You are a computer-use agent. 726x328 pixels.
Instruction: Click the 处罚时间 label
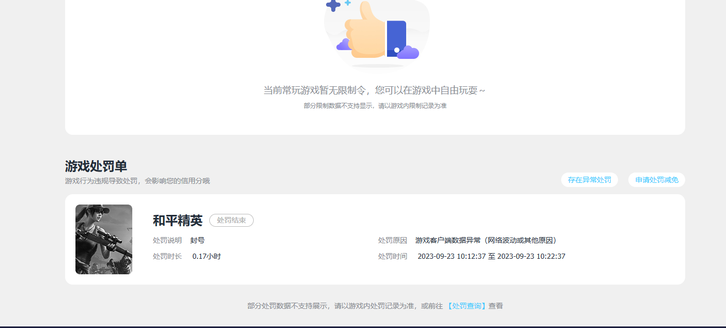(393, 256)
